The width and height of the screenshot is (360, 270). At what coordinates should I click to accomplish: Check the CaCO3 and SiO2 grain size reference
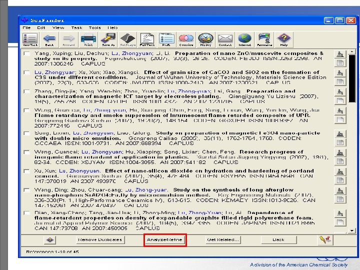click(x=27, y=72)
